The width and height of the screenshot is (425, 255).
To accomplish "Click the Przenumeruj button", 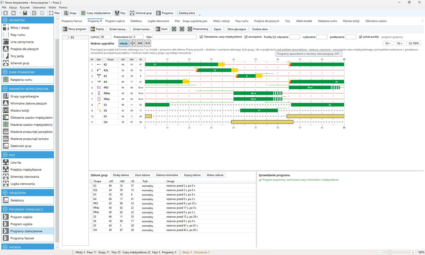I will (x=198, y=29).
